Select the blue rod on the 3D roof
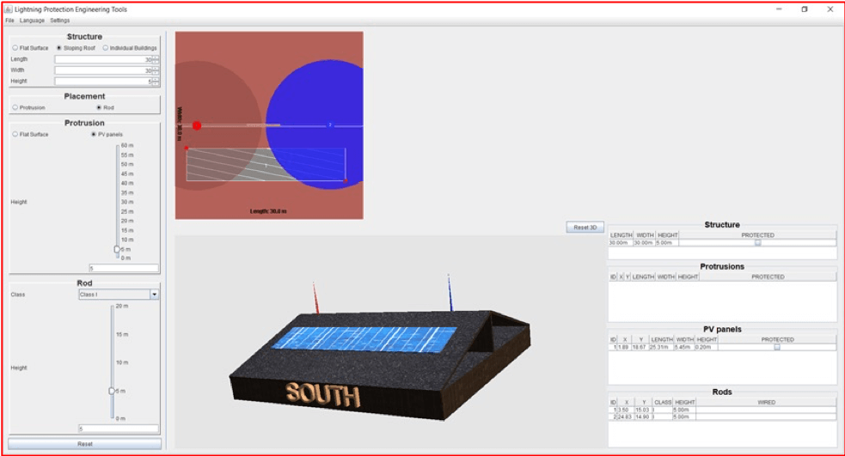Image resolution: width=845 pixels, height=456 pixels. pyautogui.click(x=450, y=292)
